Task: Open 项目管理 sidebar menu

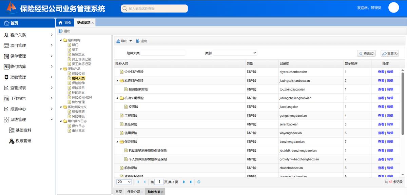Action: [x=28, y=45]
